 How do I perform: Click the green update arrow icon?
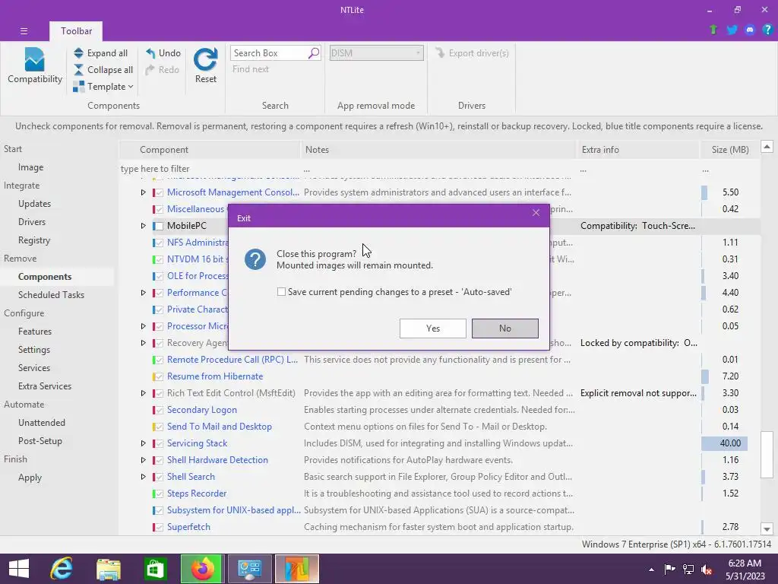point(713,30)
